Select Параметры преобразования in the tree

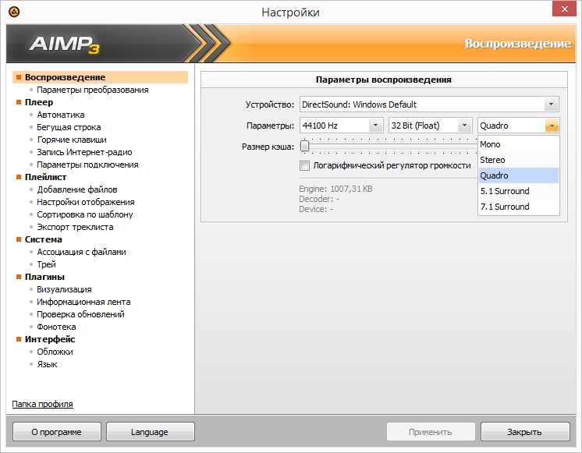[92, 90]
